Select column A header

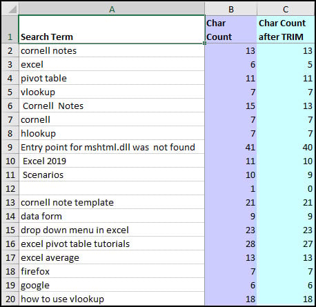tap(112, 9)
